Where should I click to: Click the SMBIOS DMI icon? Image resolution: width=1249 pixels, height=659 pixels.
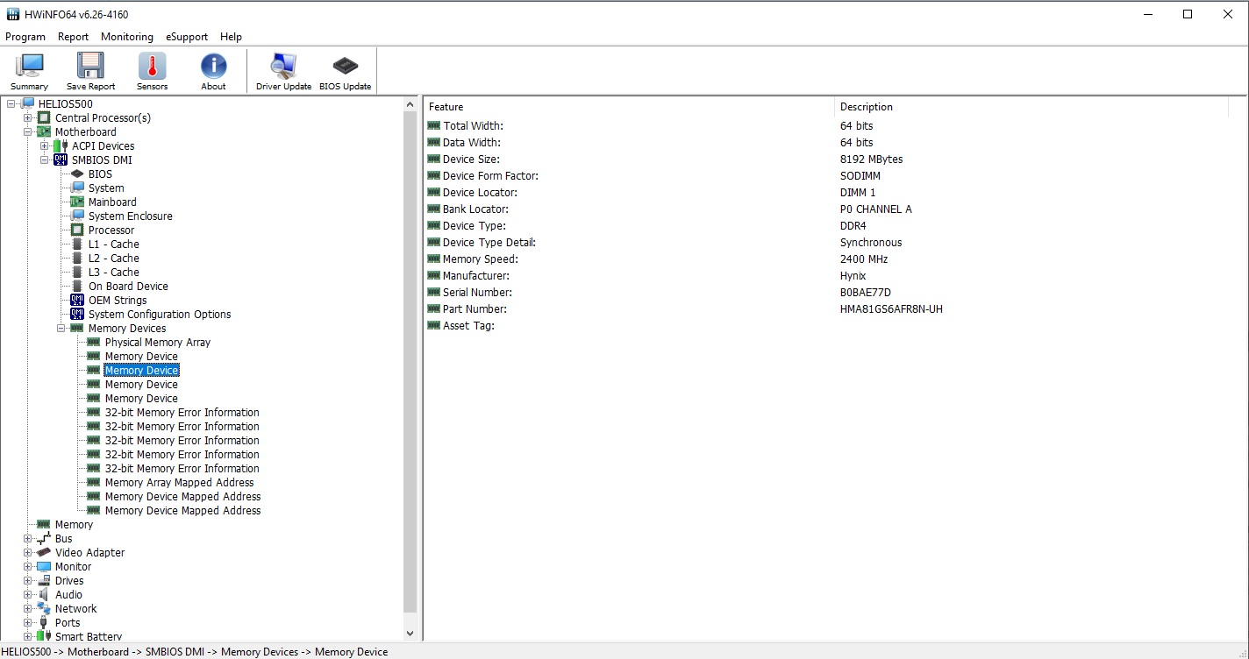[x=61, y=160]
